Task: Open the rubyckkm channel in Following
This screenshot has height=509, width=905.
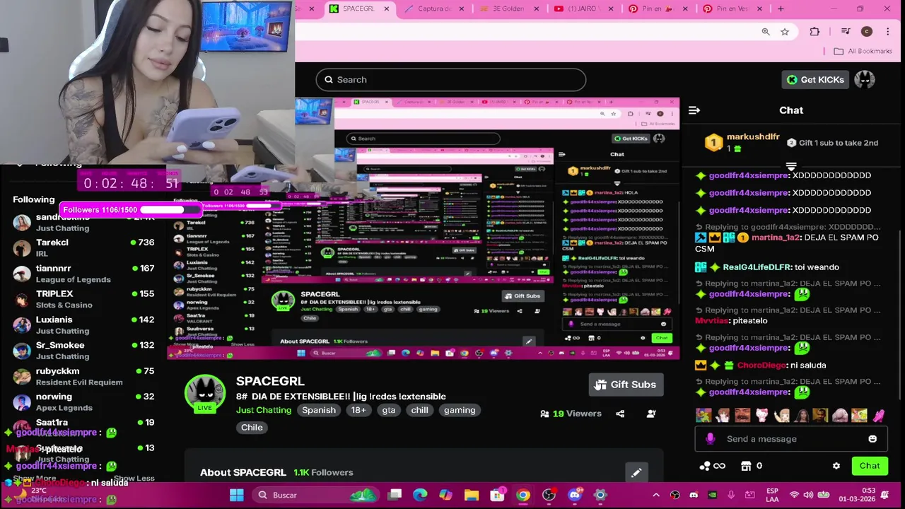Action: 83,376
